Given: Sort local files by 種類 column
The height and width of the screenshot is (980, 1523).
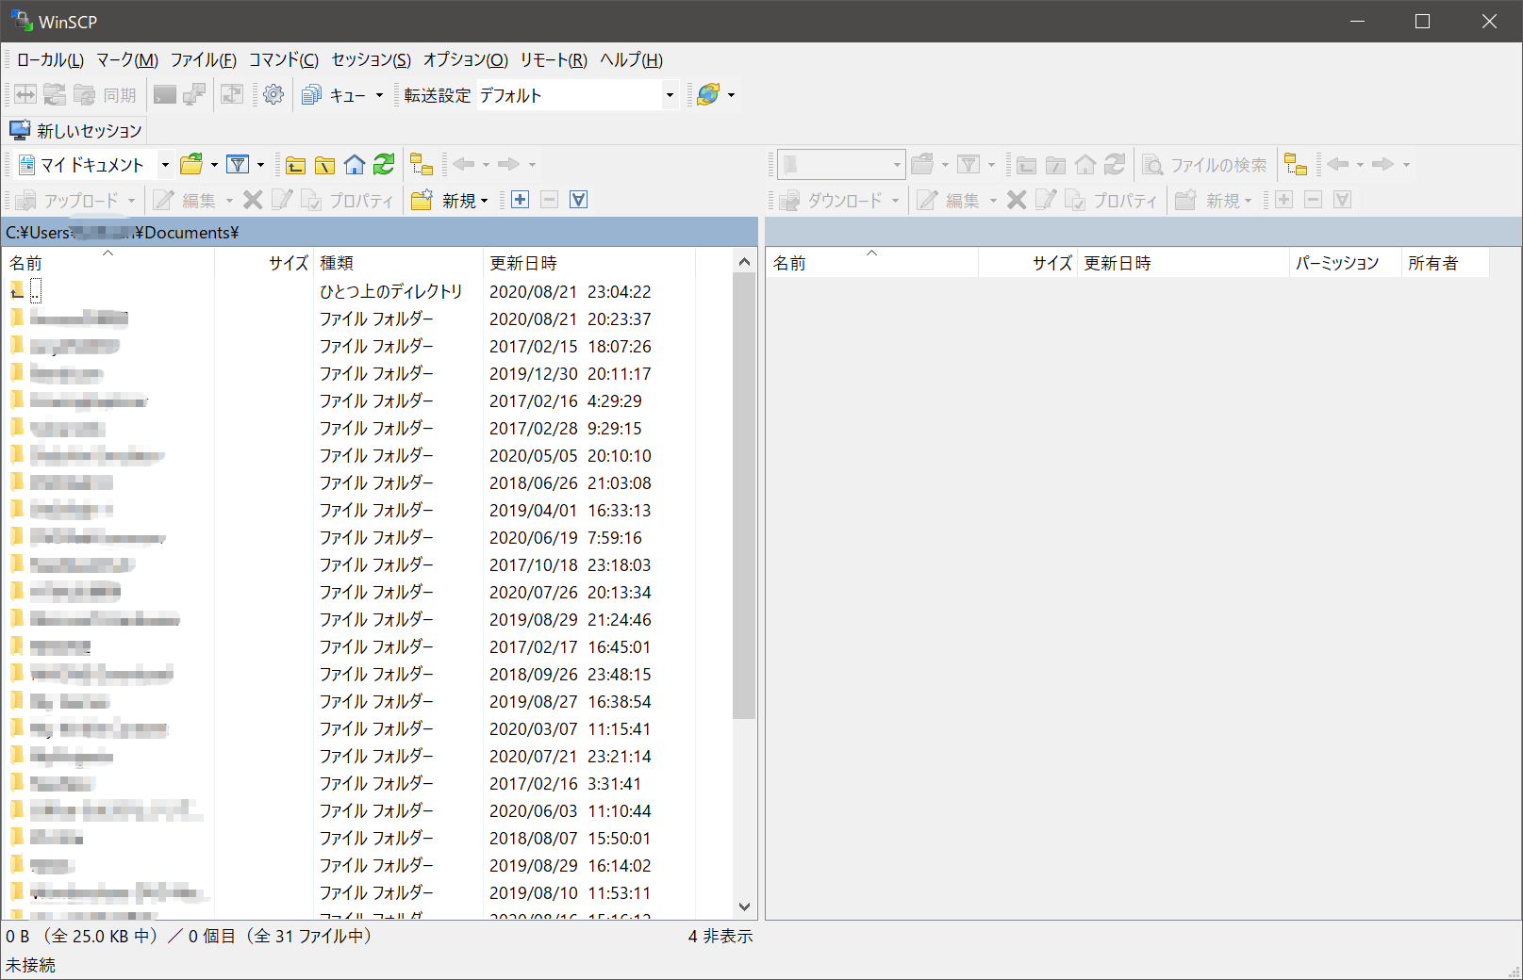Looking at the screenshot, I should pyautogui.click(x=397, y=263).
